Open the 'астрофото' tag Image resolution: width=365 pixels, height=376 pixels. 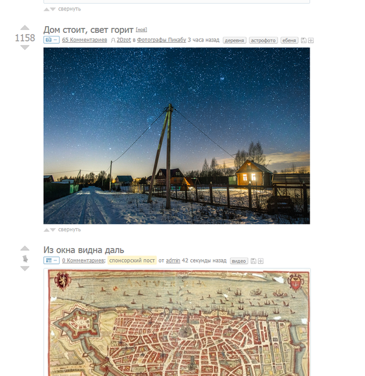point(263,40)
